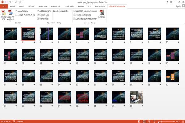Select slide 30 orange diagram thumbnail
Screen dimensions: 185x123
(172, 76)
